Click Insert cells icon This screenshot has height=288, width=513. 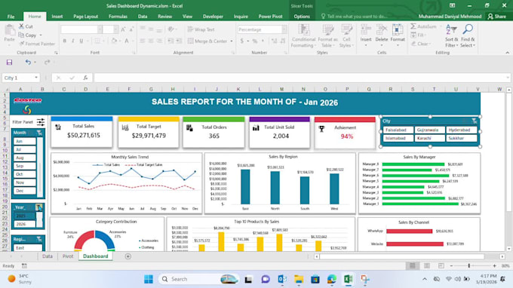tap(366, 30)
